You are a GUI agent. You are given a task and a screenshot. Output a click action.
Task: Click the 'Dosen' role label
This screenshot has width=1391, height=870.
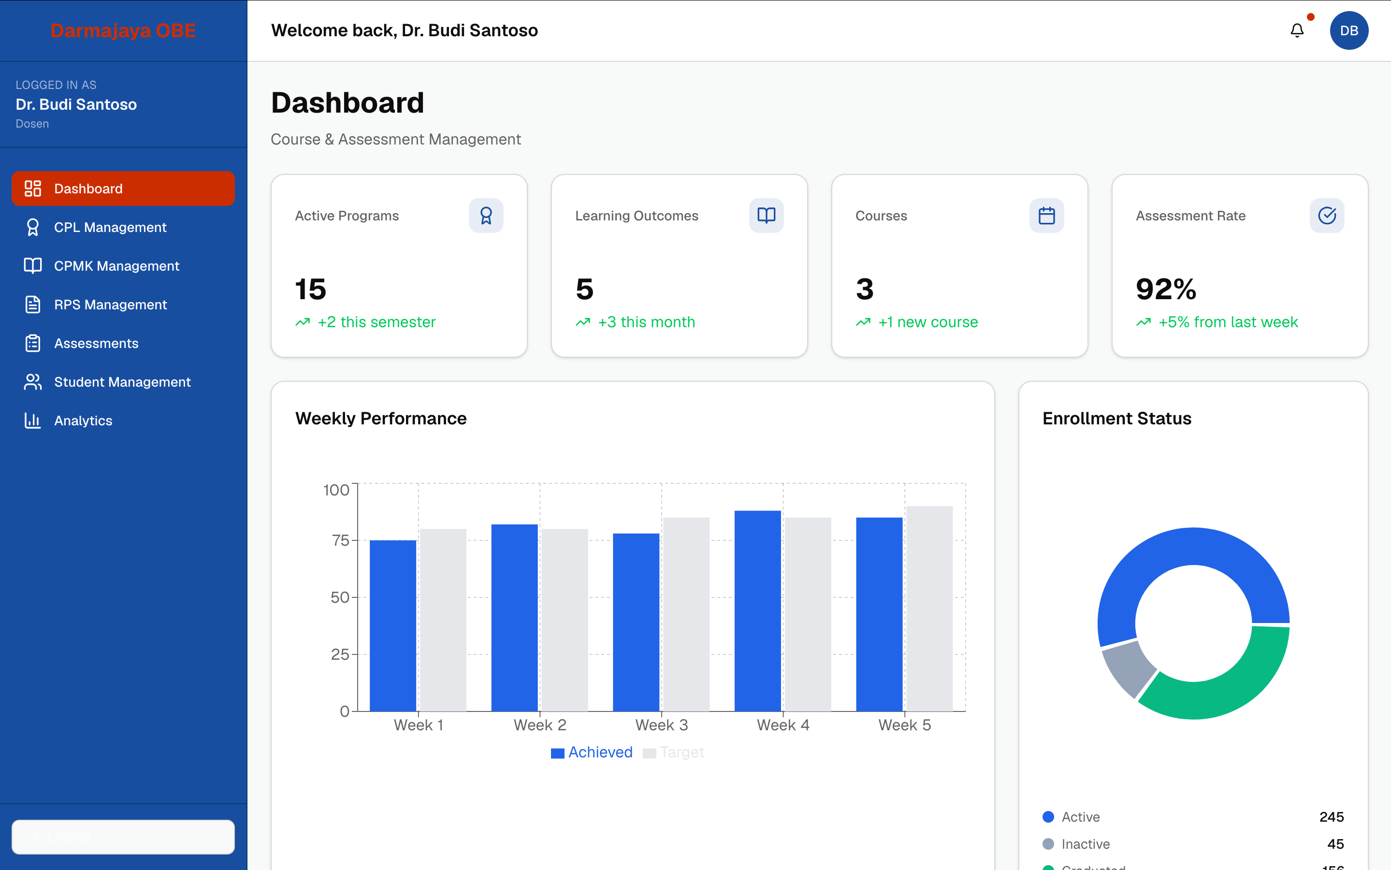click(x=32, y=124)
